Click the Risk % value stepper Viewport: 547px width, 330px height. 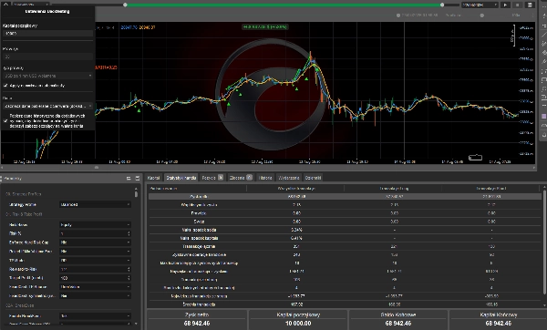pos(129,233)
